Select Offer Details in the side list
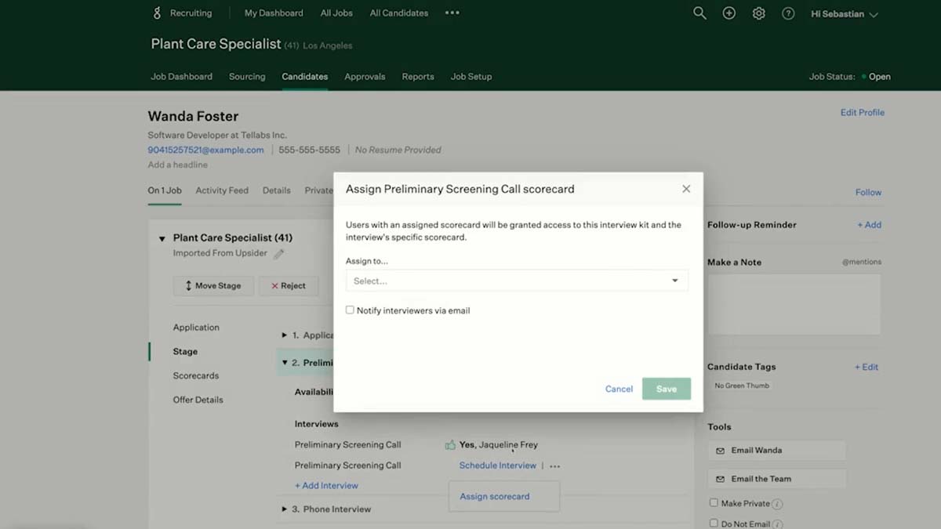 (x=198, y=400)
